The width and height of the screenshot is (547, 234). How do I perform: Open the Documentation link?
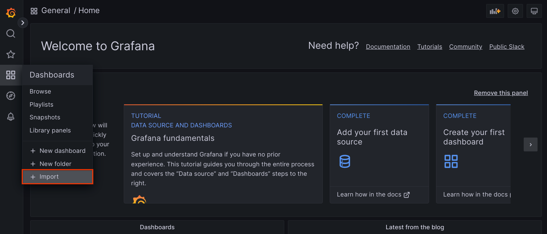pyautogui.click(x=388, y=47)
